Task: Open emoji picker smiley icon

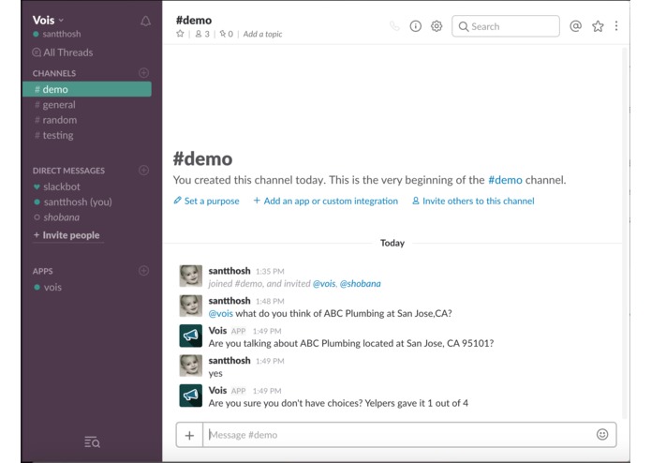Action: coord(602,434)
